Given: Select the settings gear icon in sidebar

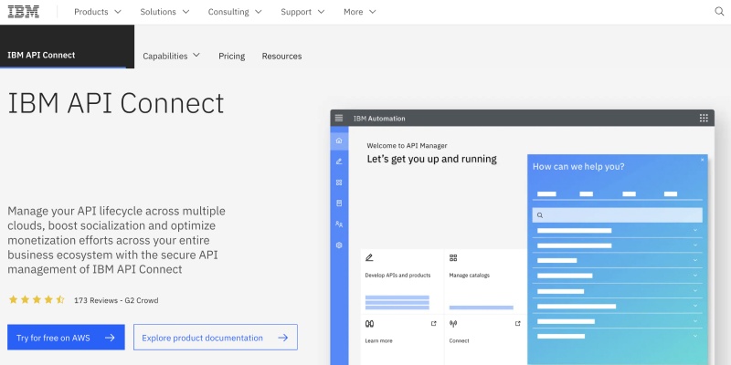Looking at the screenshot, I should (x=339, y=245).
